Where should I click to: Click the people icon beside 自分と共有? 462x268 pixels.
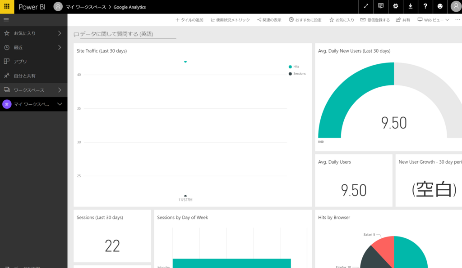[6, 76]
